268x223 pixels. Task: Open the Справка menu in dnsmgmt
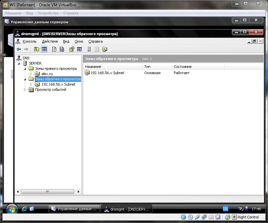96,41
